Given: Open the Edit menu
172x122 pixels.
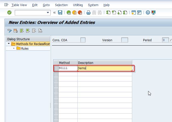Looking at the screenshot, I should pyautogui.click(x=35, y=5).
